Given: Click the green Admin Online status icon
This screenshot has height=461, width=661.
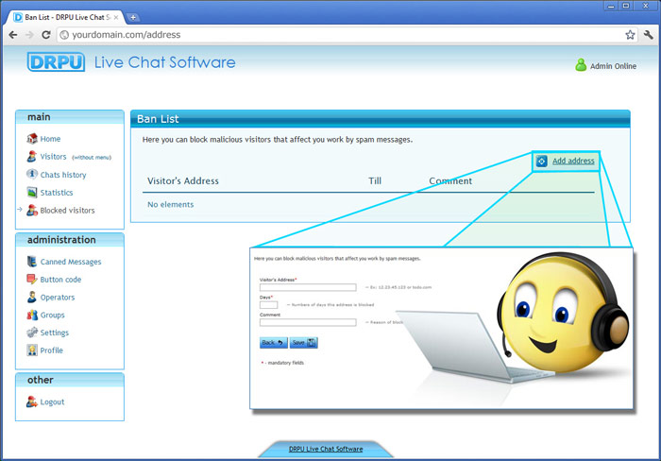Looking at the screenshot, I should 581,65.
